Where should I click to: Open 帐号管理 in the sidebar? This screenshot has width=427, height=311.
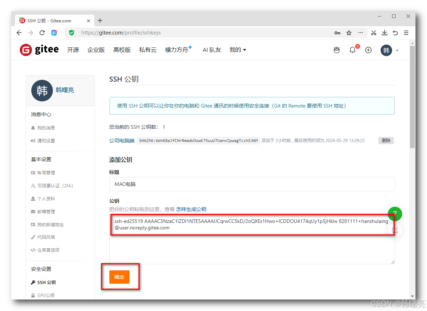(x=46, y=173)
